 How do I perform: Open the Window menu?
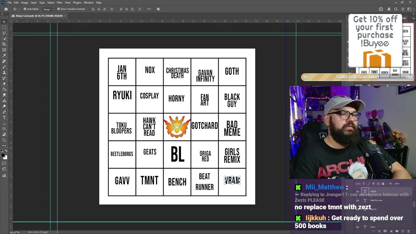click(88, 3)
